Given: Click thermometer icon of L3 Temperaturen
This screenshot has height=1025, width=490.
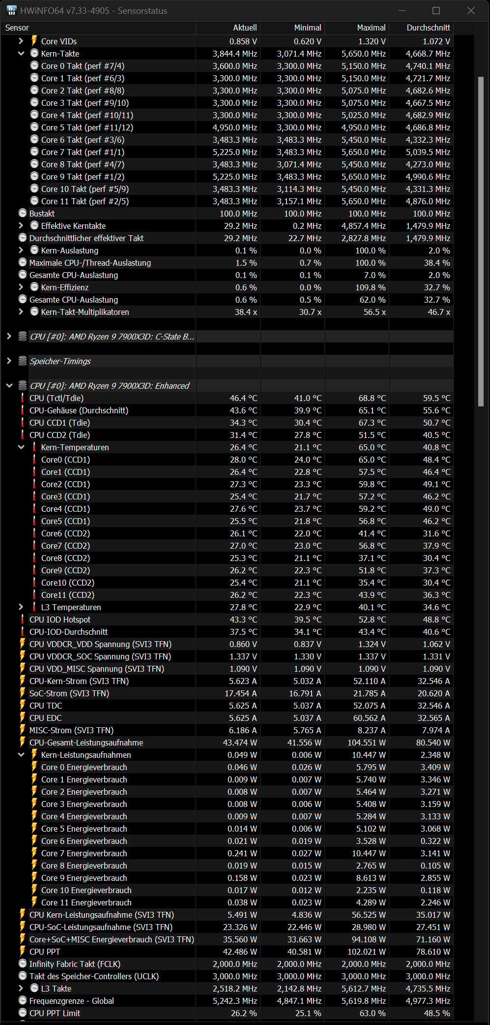Looking at the screenshot, I should click(x=34, y=607).
